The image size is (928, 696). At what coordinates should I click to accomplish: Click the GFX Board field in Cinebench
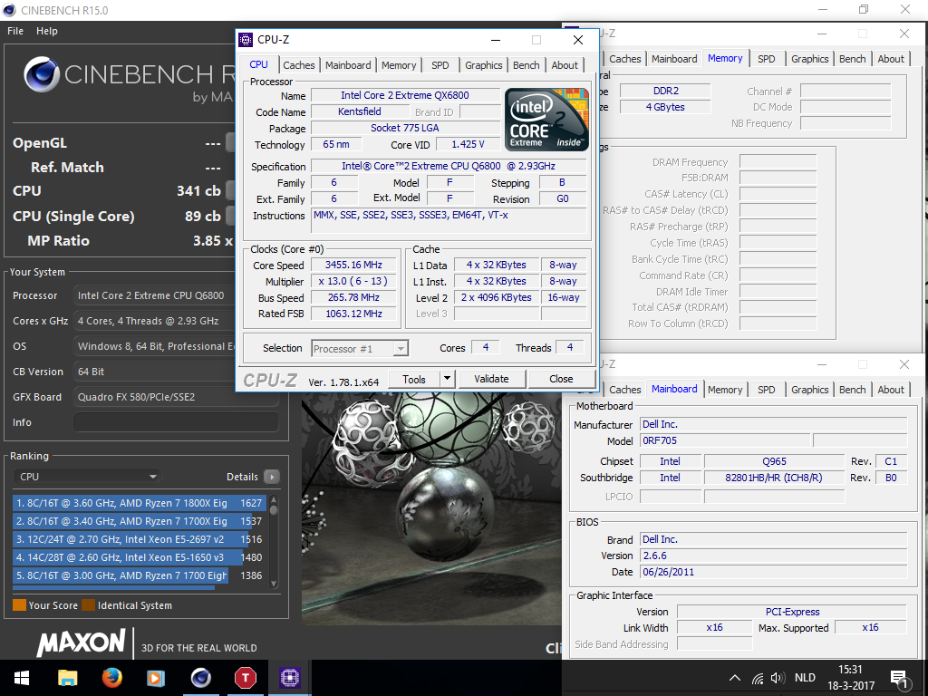point(176,397)
